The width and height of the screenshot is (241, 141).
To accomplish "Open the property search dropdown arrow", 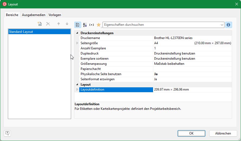I will pyautogui.click(x=222, y=25).
